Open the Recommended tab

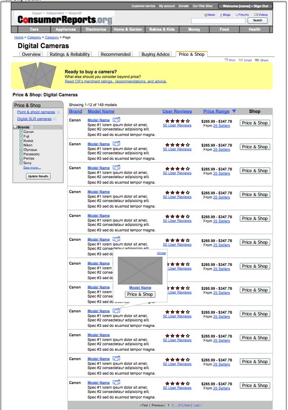(x=116, y=55)
